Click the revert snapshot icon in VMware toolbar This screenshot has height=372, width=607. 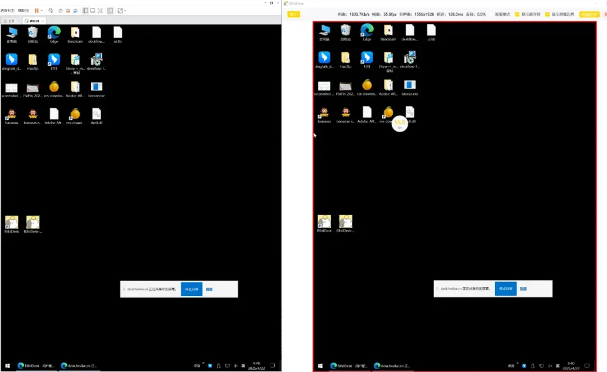[x=68, y=11]
